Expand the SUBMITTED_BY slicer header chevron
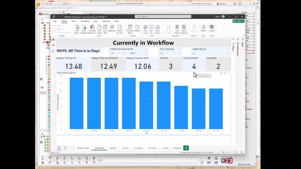Image resolution: width=301 pixels, height=169 pixels. pos(228,49)
